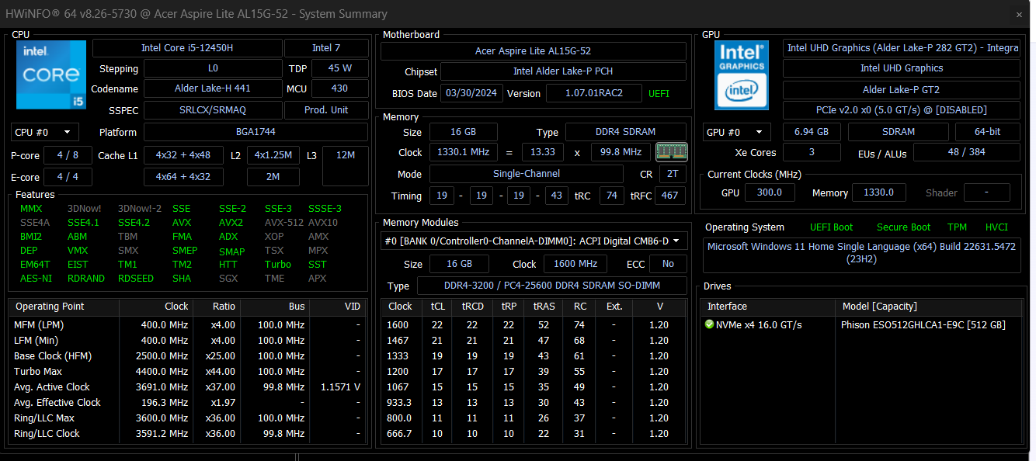Select the 666.7 clock timing row
Screen dimensions: 1036x461
click(x=534, y=434)
